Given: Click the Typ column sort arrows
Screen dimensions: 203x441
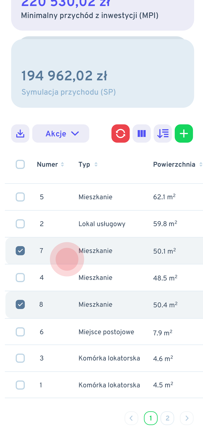Looking at the screenshot, I should (96, 165).
